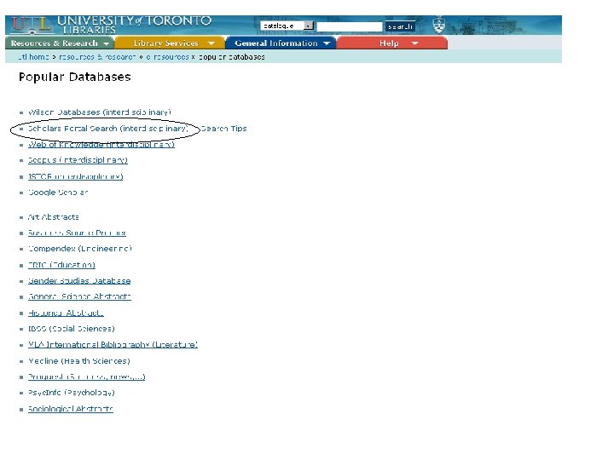Go to e-resources breadcrumb
This screenshot has height=460, width=614.
167,57
